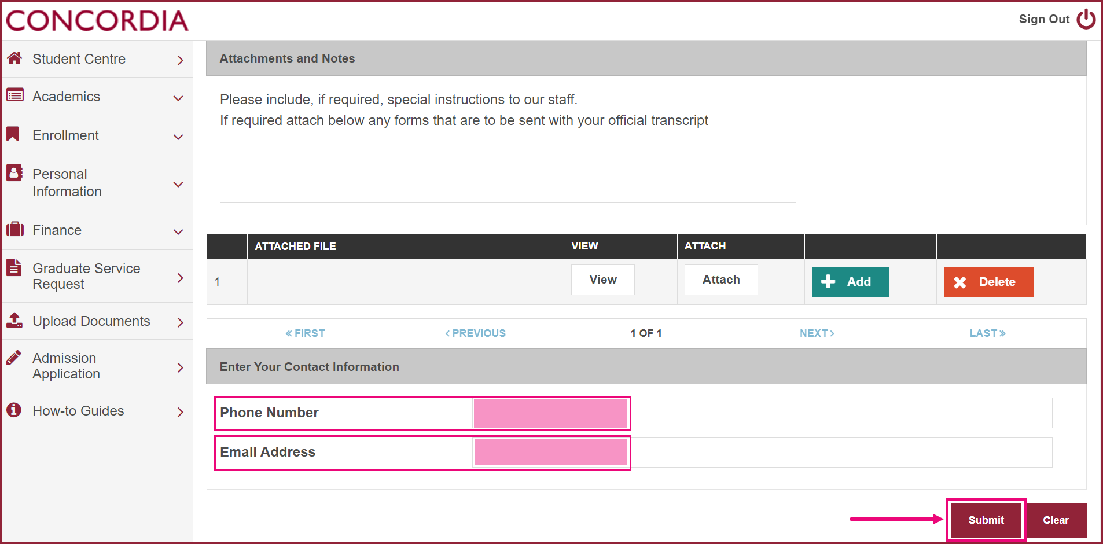The width and height of the screenshot is (1103, 544).
Task: Expand the Enrollment menu chevron
Action: coord(179,137)
